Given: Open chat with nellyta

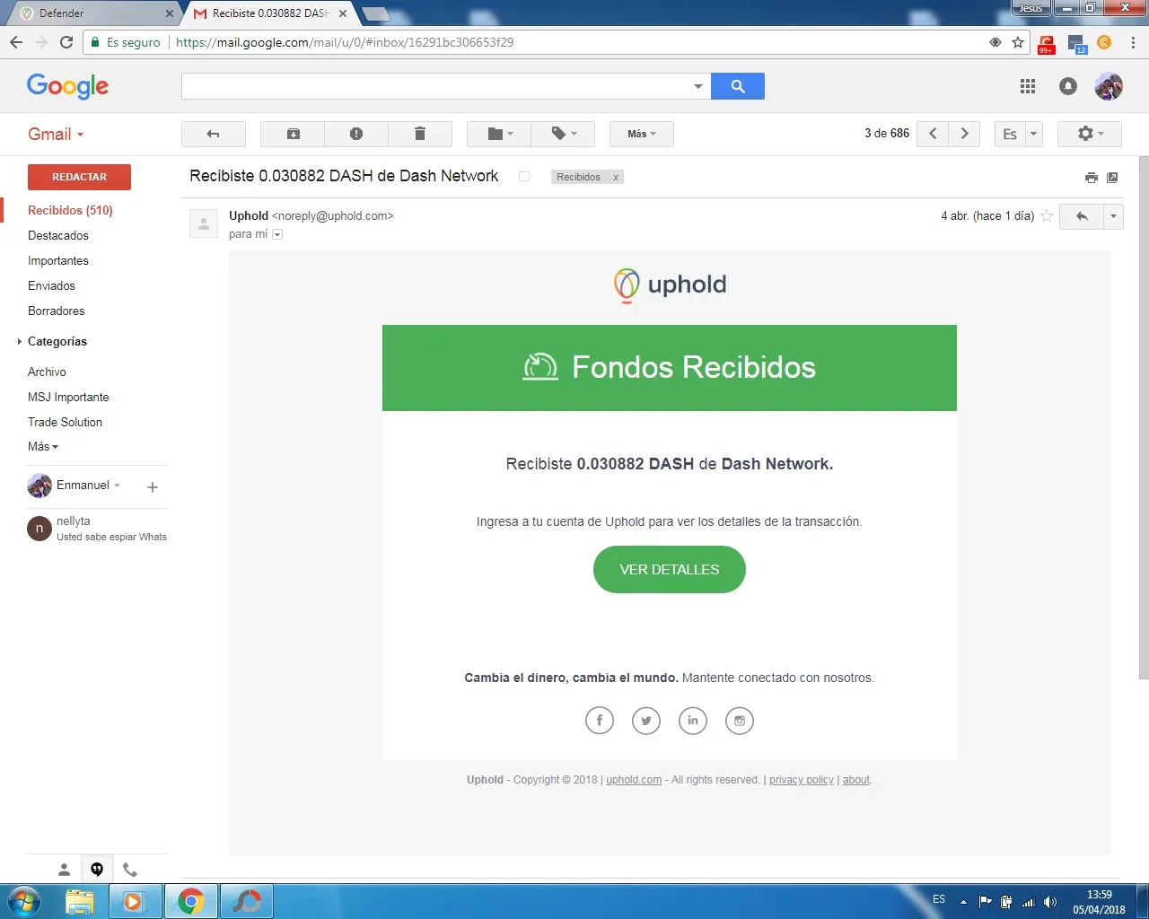Looking at the screenshot, I should [x=97, y=529].
